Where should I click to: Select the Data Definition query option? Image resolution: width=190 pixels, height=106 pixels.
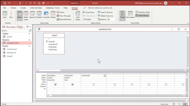click(64, 19)
